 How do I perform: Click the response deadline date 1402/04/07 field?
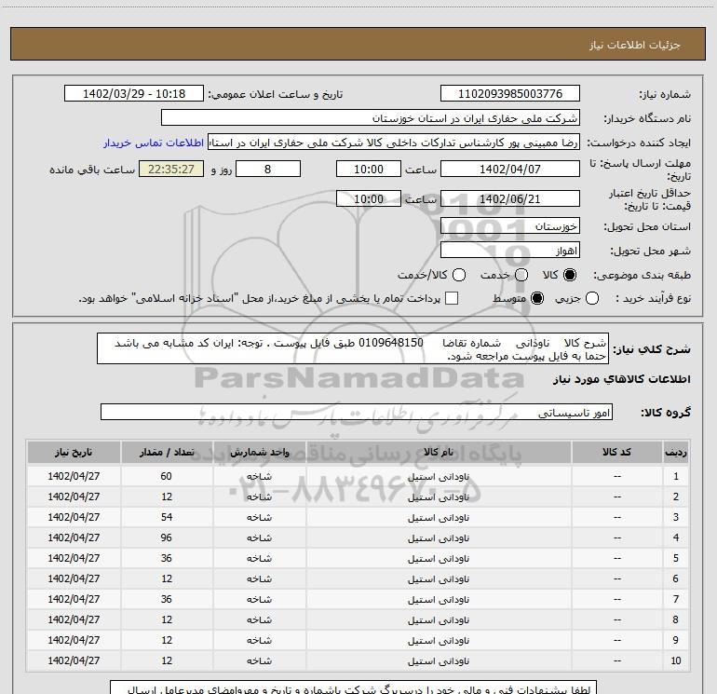click(x=509, y=169)
